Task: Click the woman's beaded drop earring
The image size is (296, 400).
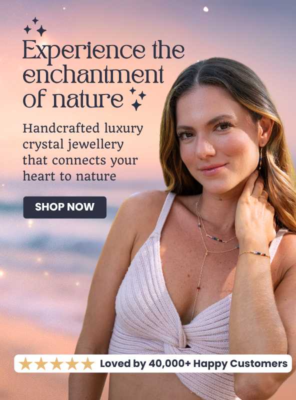Action: point(260,158)
